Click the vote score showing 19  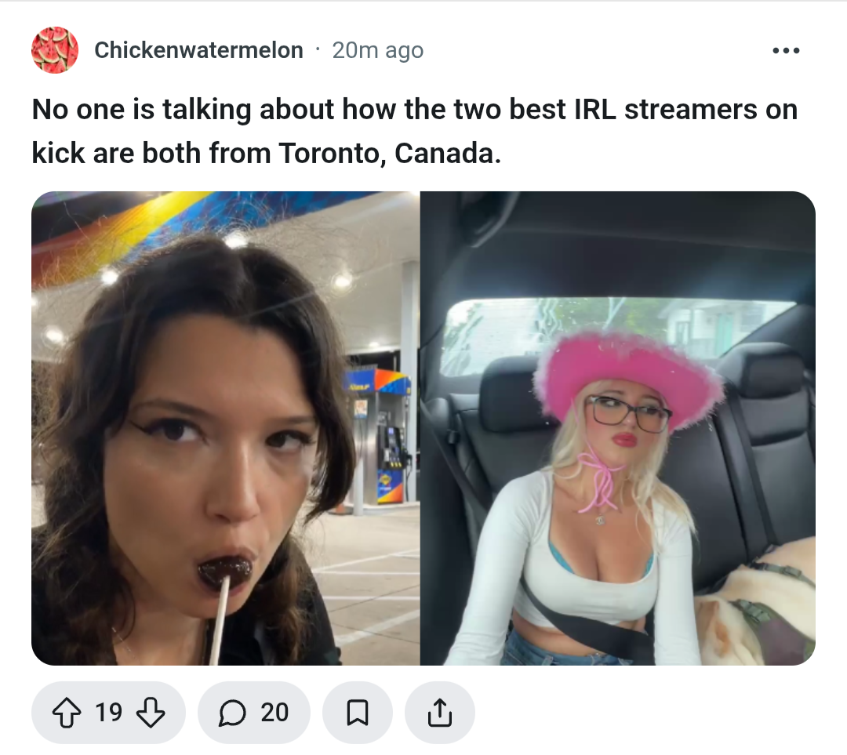108,713
